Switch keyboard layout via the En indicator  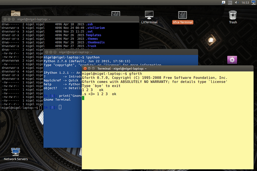(230, 3)
